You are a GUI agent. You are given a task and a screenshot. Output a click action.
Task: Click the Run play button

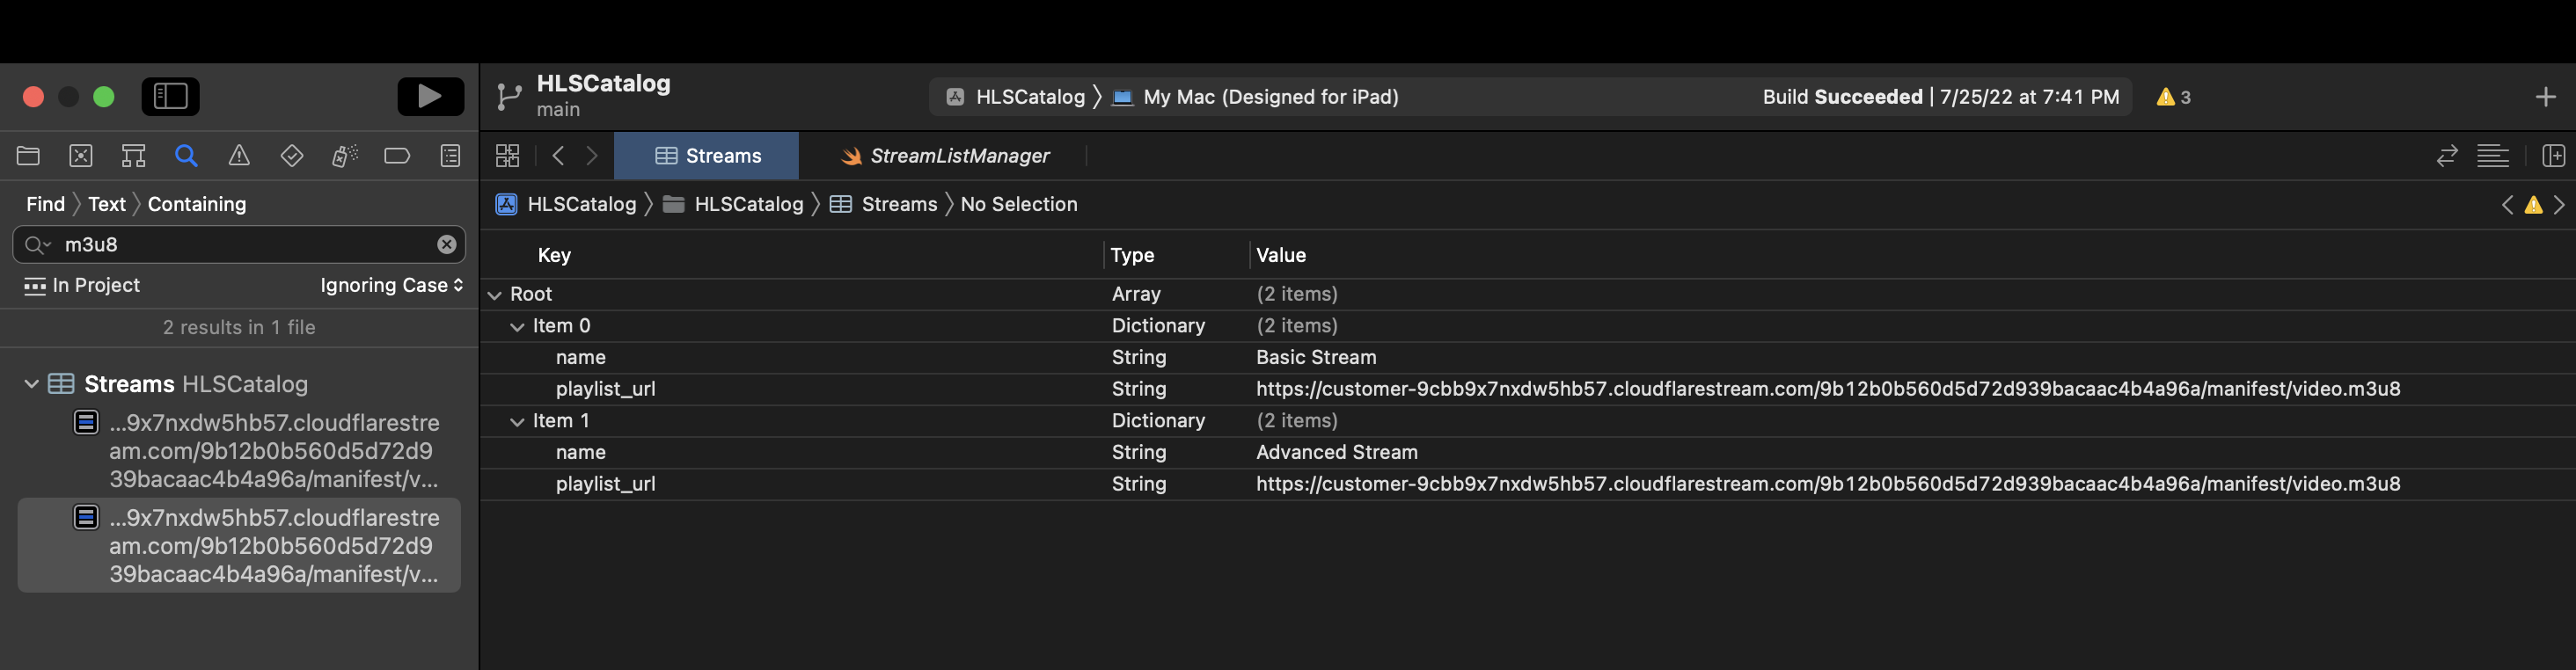point(430,96)
